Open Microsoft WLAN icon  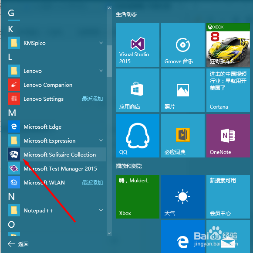14,182
